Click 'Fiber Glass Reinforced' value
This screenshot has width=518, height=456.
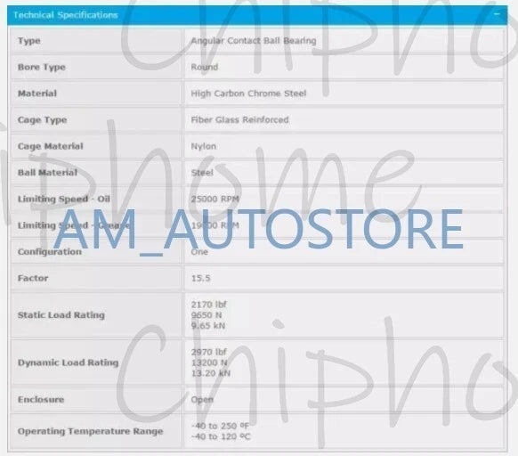point(239,119)
